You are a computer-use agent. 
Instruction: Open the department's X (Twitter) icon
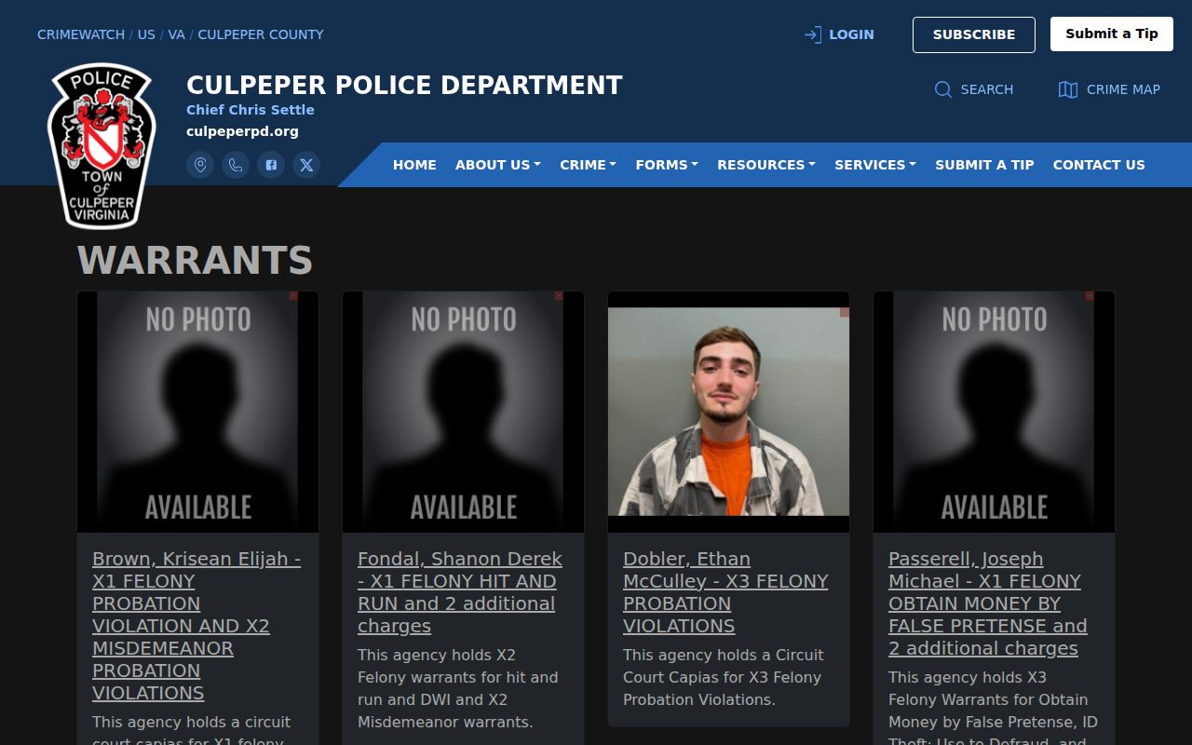point(306,165)
